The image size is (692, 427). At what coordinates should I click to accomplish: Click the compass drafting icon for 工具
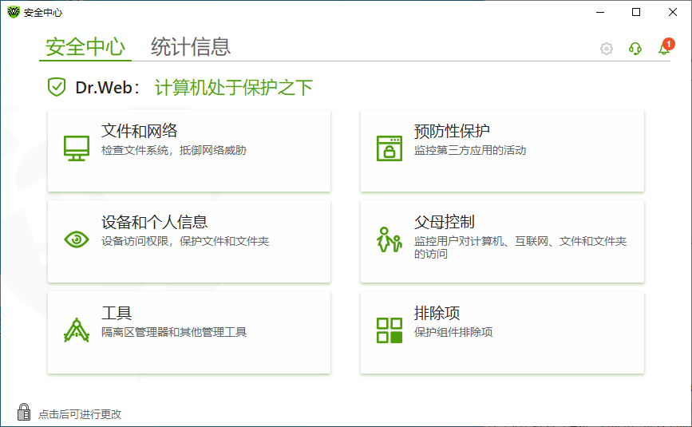tap(77, 330)
